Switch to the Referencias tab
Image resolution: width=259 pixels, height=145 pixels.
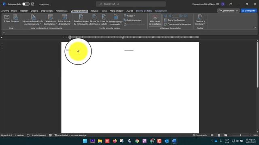click(62, 11)
